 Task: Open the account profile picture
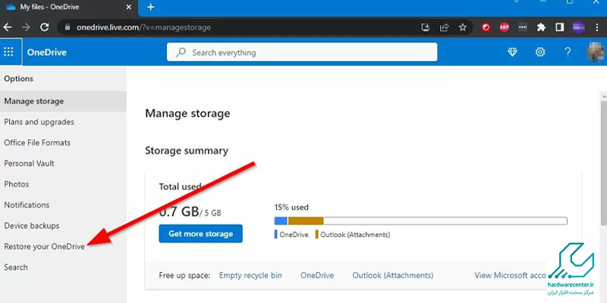click(x=596, y=52)
